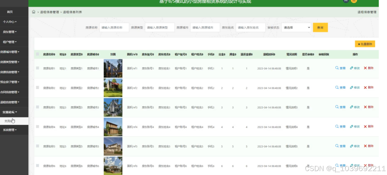Delete the 房源名称5 row
387x175 pixels.
369,146
